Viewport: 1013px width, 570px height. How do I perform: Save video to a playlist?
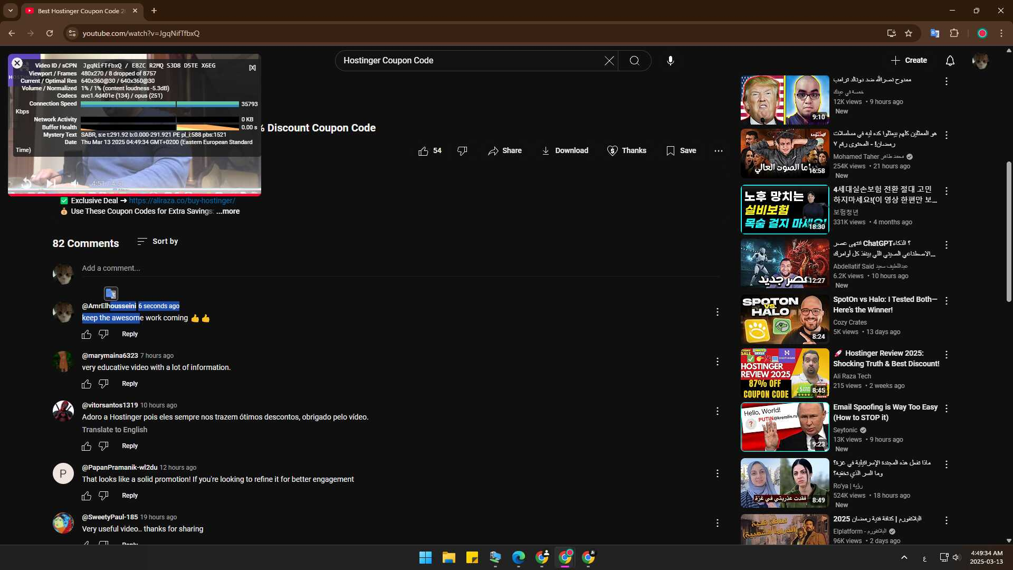pos(681,151)
